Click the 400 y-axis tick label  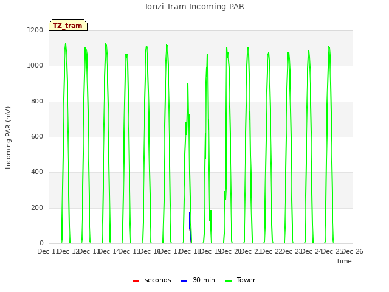[x=37, y=172]
